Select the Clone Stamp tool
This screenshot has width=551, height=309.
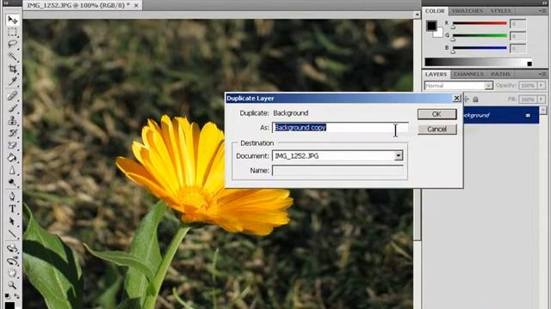pos(12,120)
